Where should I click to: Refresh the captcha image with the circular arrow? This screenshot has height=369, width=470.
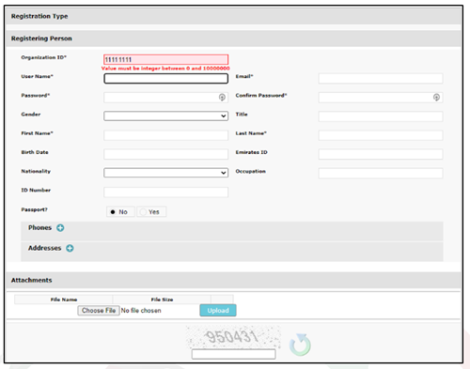click(x=300, y=345)
